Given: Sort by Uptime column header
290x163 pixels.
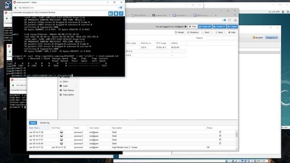Looking at the screenshot, I should coord(178,43).
